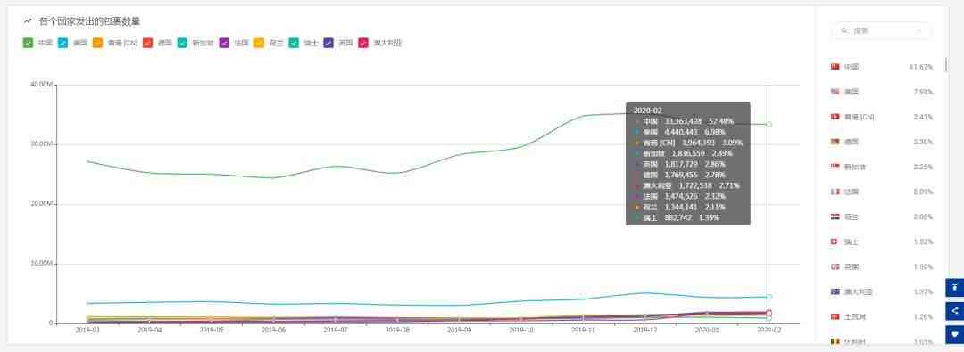The height and width of the screenshot is (352, 964).
Task: Click the 20.00M y-axis label
Action: (41, 204)
